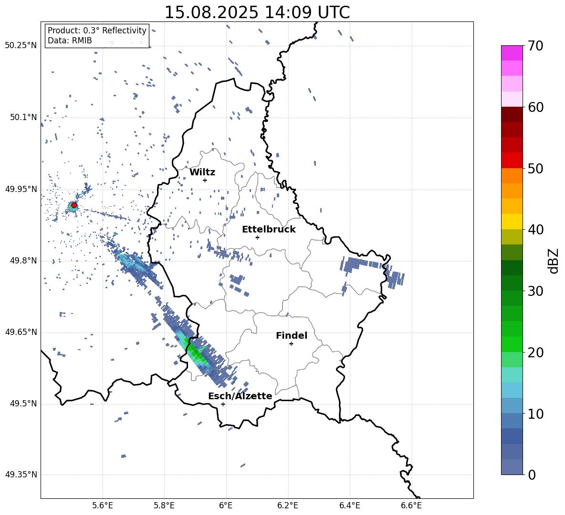
Task: Click the 49.95°N latitude label
Action: tap(21, 189)
